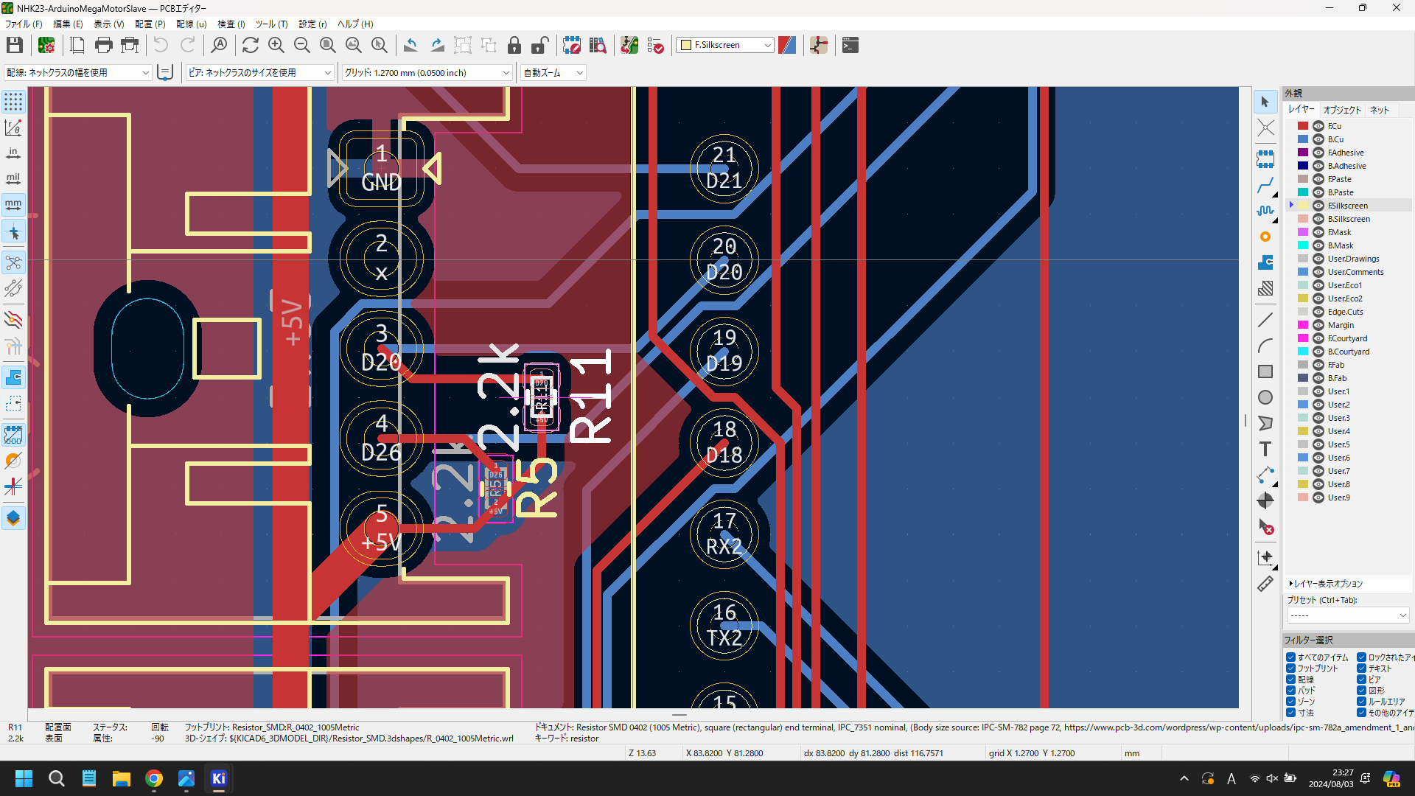The width and height of the screenshot is (1415, 796).
Task: Toggle Edge.Cuts layer visibility eye
Action: [x=1318, y=312]
